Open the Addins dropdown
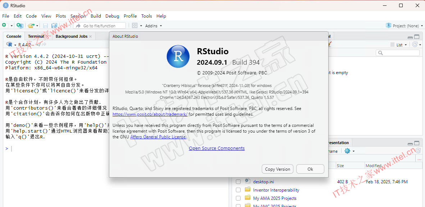Screen dimensions: 425x207 154,26
